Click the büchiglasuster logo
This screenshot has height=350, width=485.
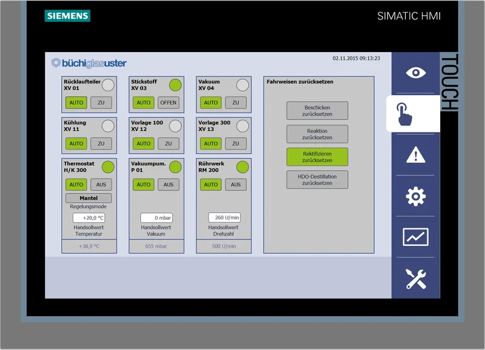tap(89, 63)
